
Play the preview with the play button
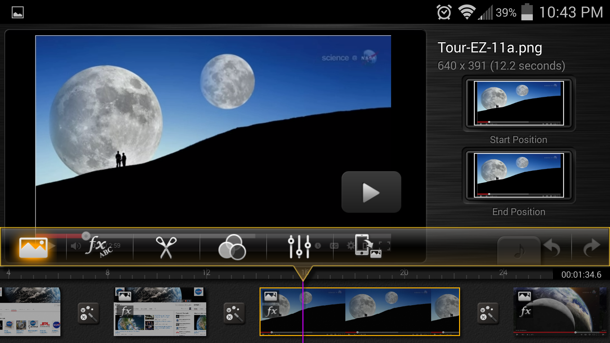click(371, 192)
